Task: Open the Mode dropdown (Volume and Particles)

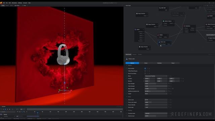Action: click(x=156, y=76)
